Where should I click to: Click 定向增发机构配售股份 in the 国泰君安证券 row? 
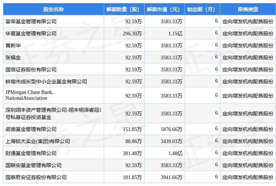(248, 177)
